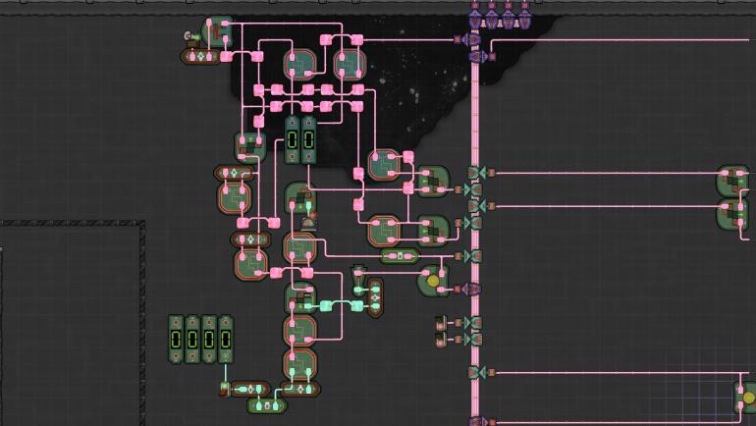Click the left teal wire bridge
The image size is (756, 426).
325,305
